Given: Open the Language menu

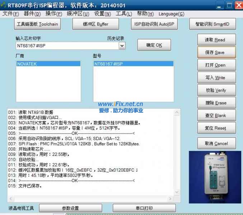Looking at the screenshot, I should [x=171, y=14].
